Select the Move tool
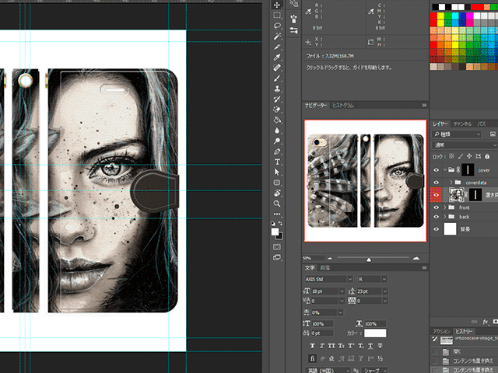 click(x=277, y=4)
